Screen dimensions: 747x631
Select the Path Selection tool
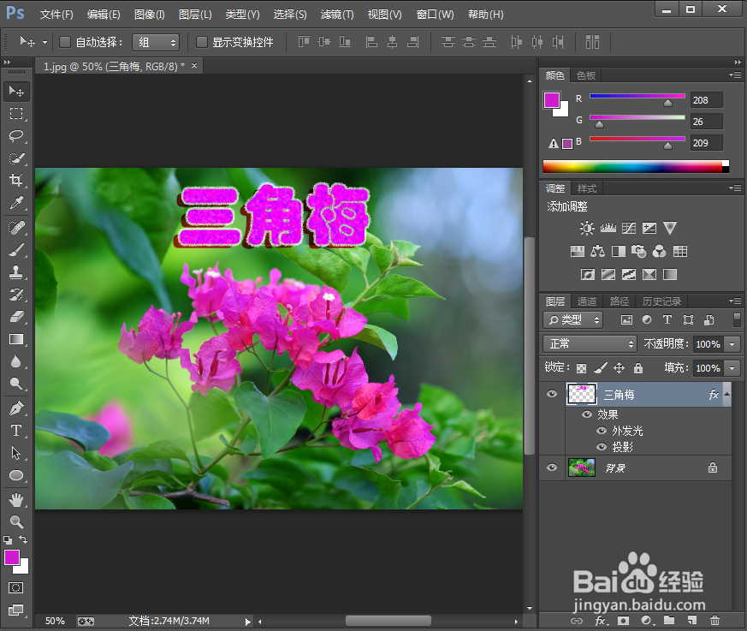pos(16,453)
